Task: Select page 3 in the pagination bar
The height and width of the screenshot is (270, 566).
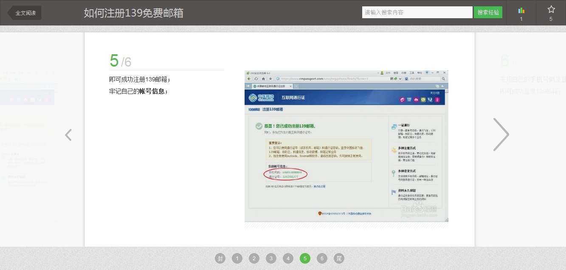Action: tap(271, 258)
